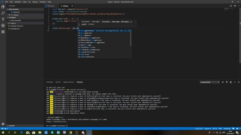Image resolution: width=241 pixels, height=135 pixels.
Task: Click the errors and warnings status indicator
Action: [4, 129]
